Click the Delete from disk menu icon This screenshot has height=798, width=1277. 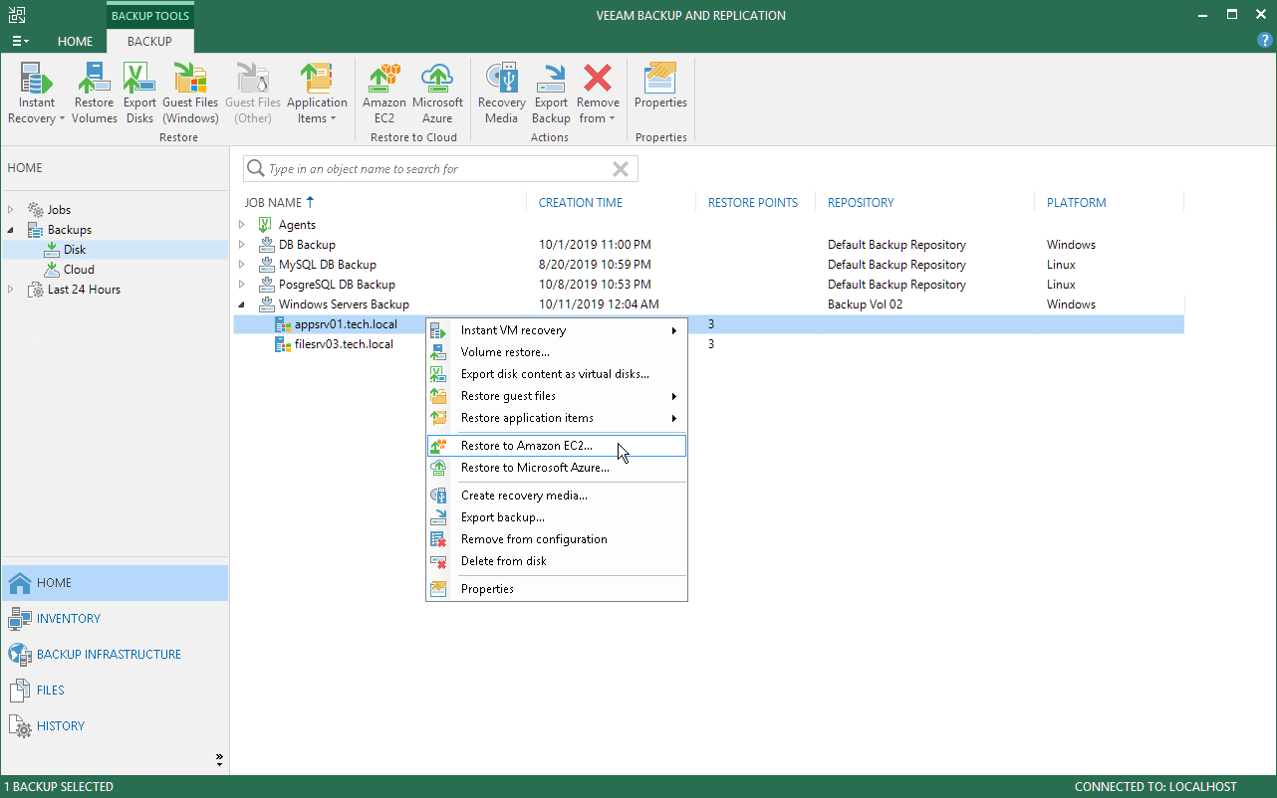pyautogui.click(x=438, y=561)
